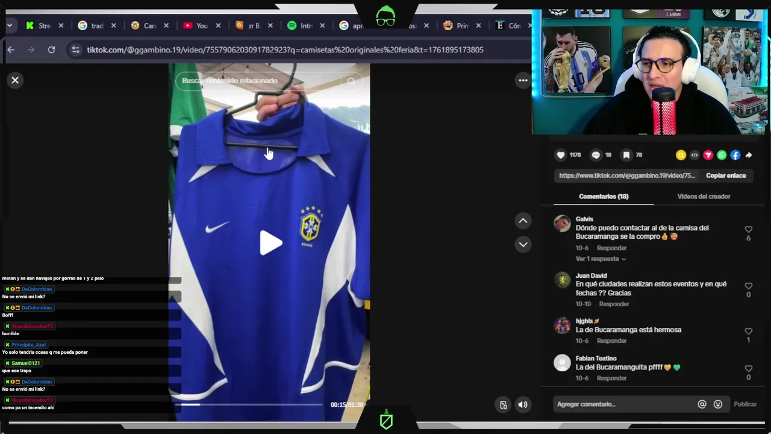Mute the video with the speaker icon

tap(523, 405)
